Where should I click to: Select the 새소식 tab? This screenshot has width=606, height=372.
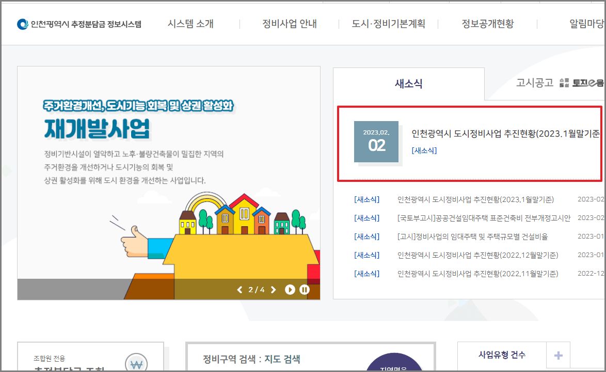tap(408, 82)
